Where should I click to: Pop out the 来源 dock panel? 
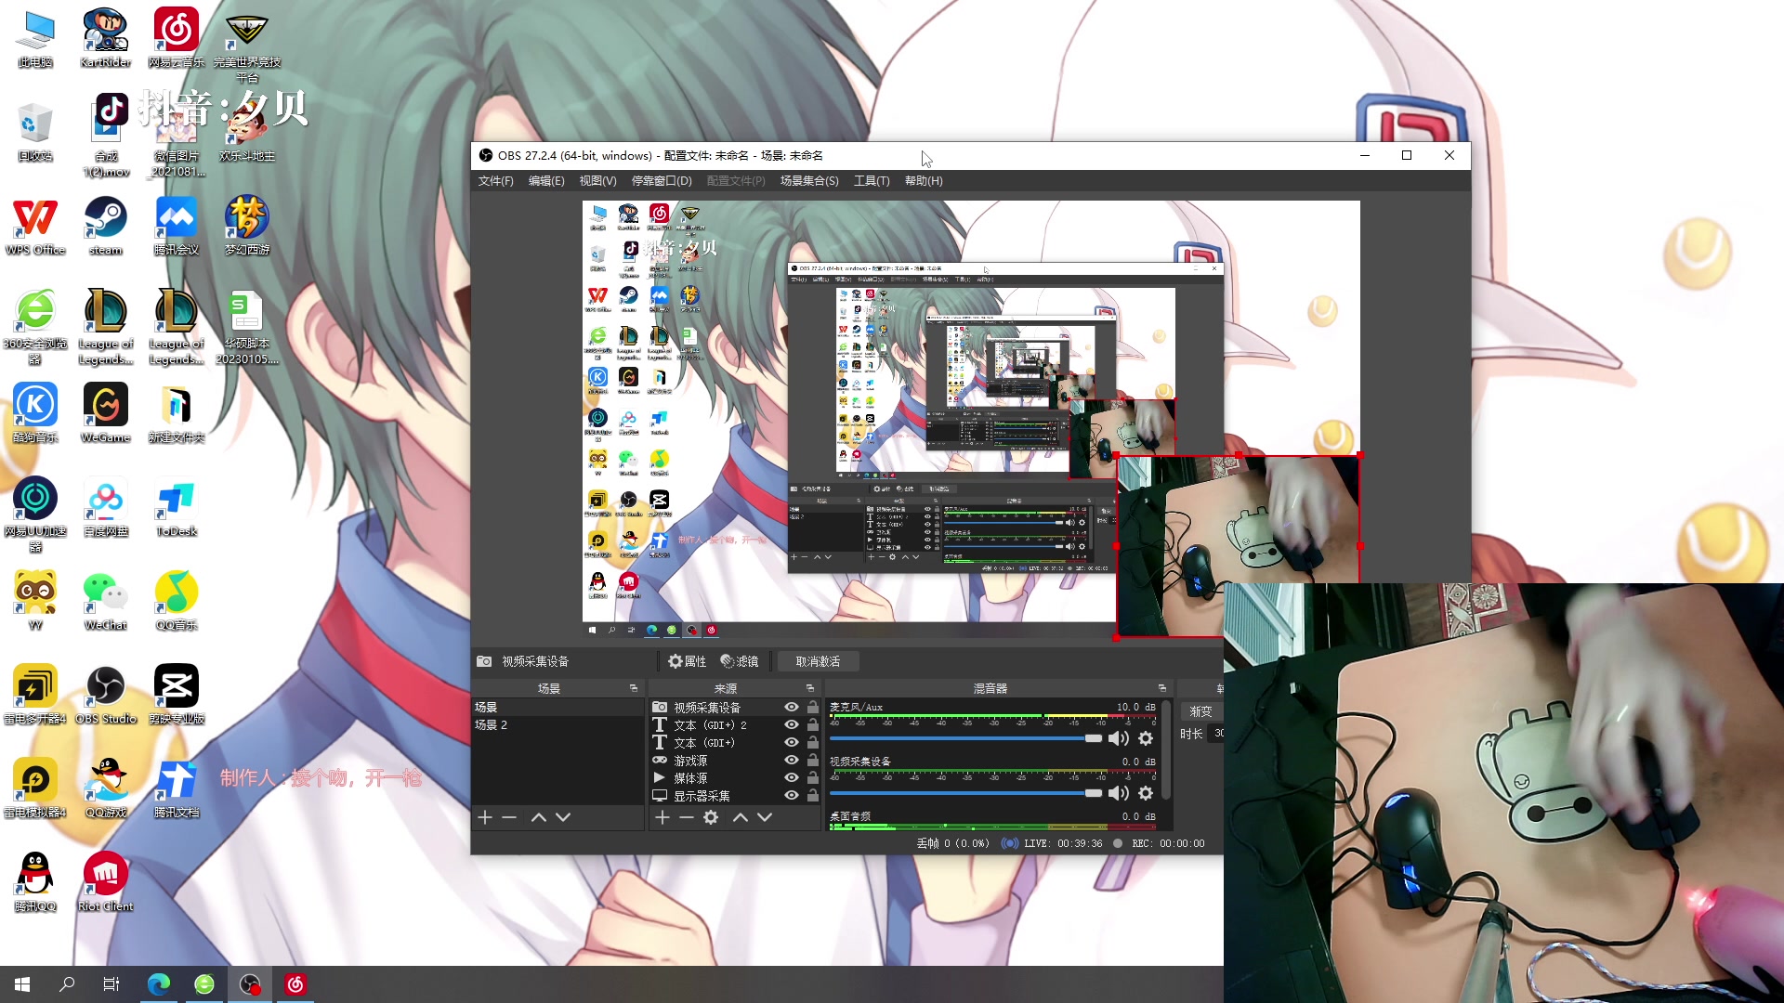pos(810,689)
